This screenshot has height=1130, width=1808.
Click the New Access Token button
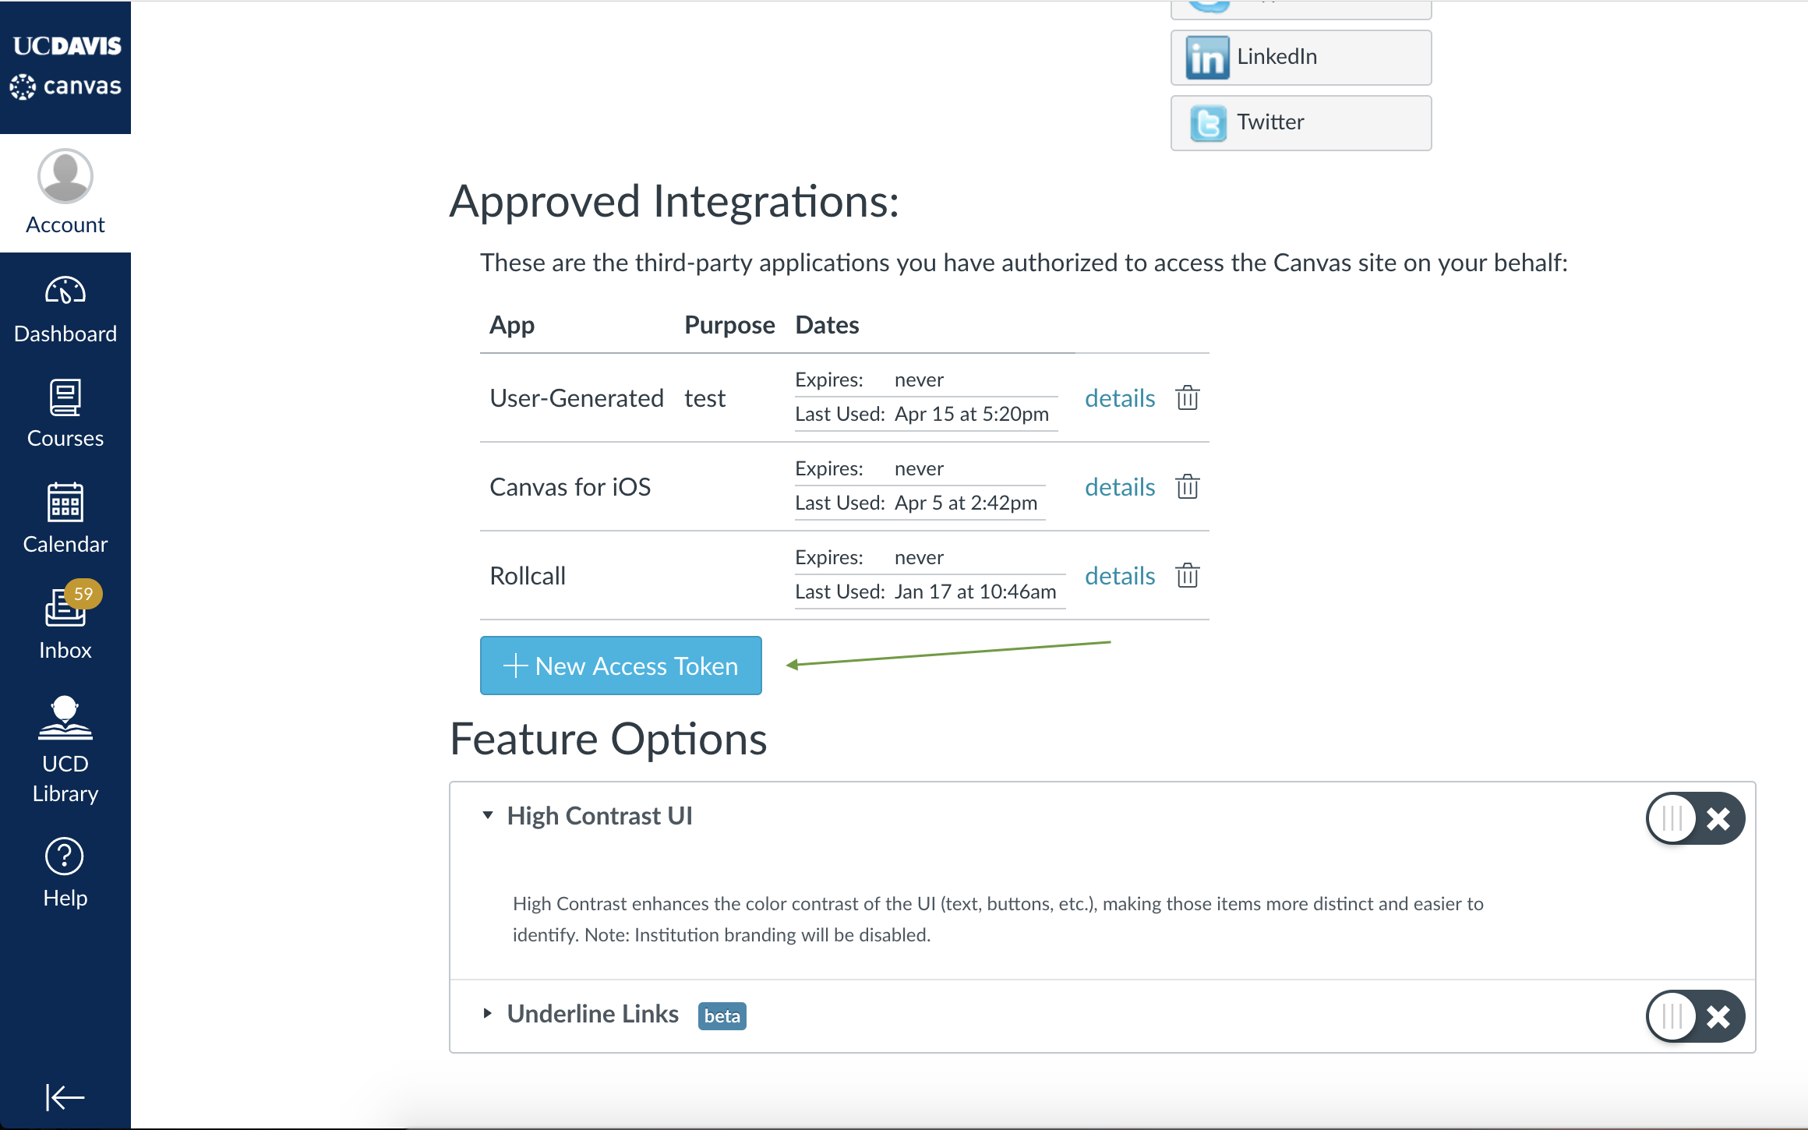(621, 666)
